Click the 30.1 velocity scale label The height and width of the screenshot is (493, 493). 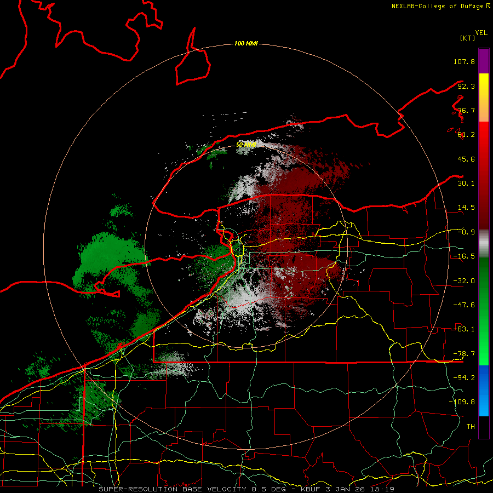(466, 184)
